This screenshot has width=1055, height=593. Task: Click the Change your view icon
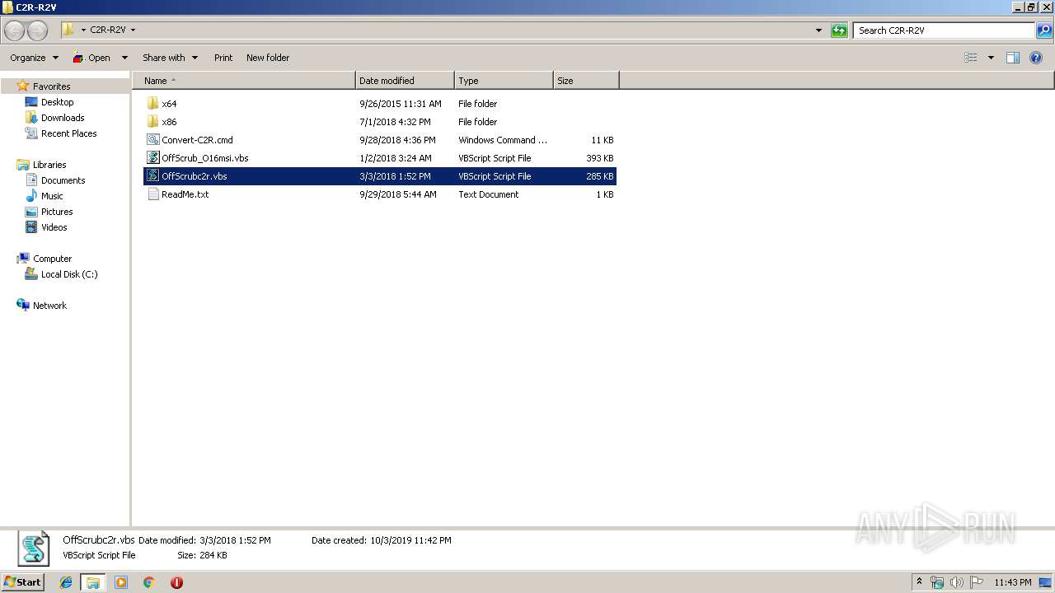click(971, 58)
